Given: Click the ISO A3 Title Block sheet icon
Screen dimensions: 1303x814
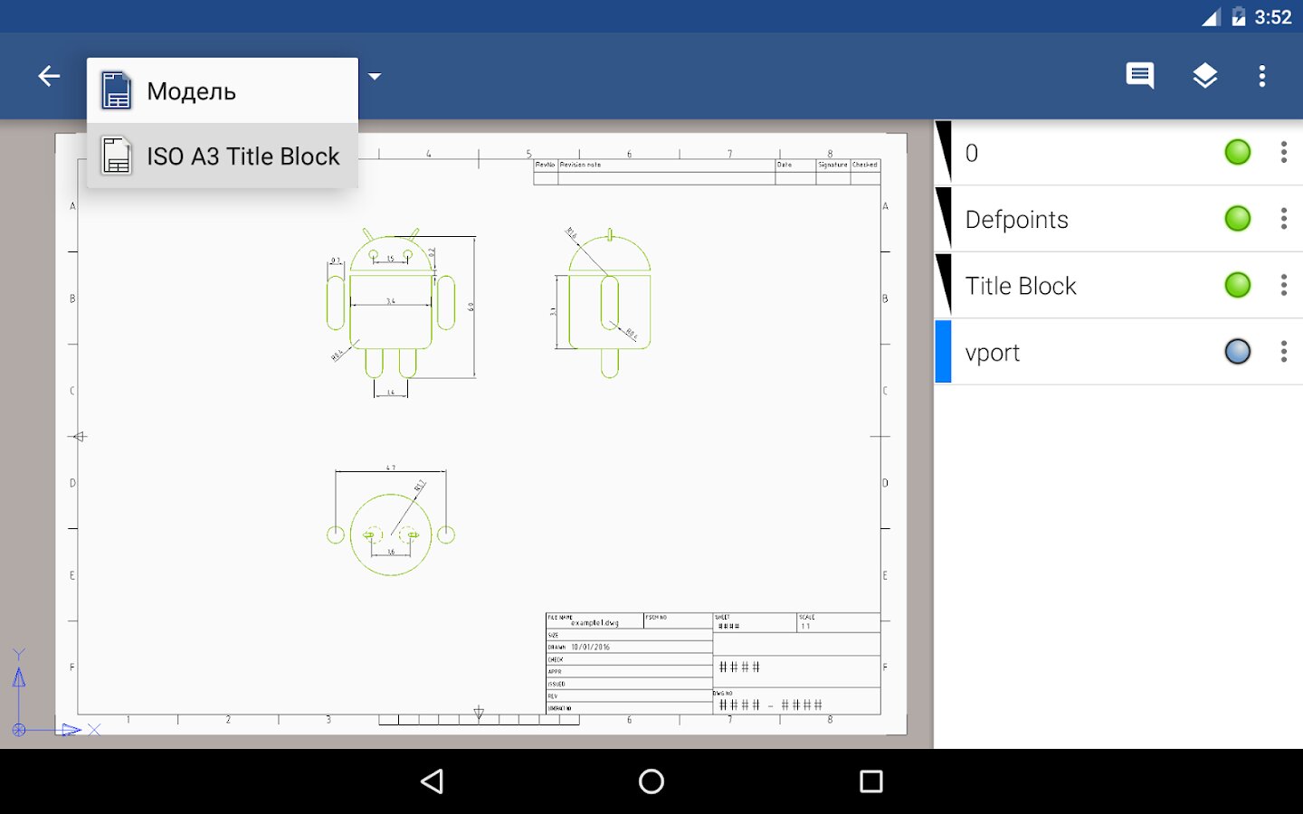Looking at the screenshot, I should (116, 156).
